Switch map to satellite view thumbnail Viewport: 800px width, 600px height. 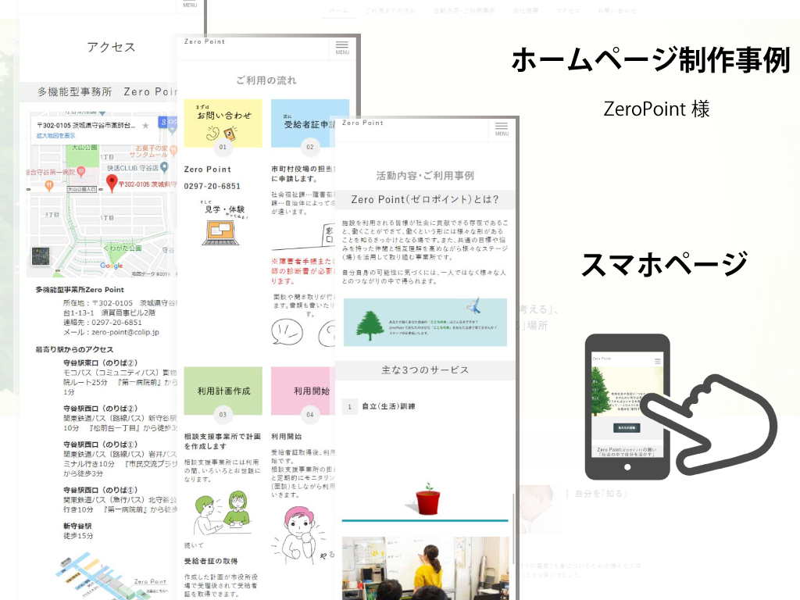point(41,257)
